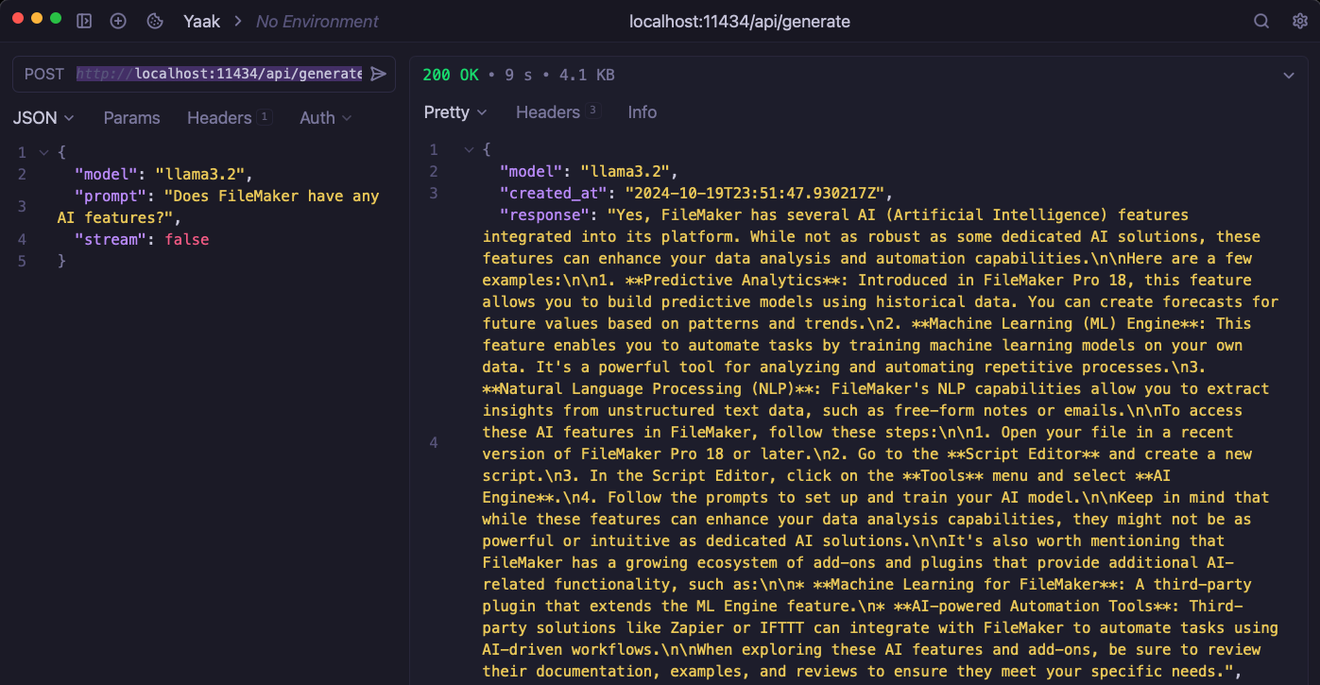
Task: Toggle the sidebar panel icon
Action: 84,21
